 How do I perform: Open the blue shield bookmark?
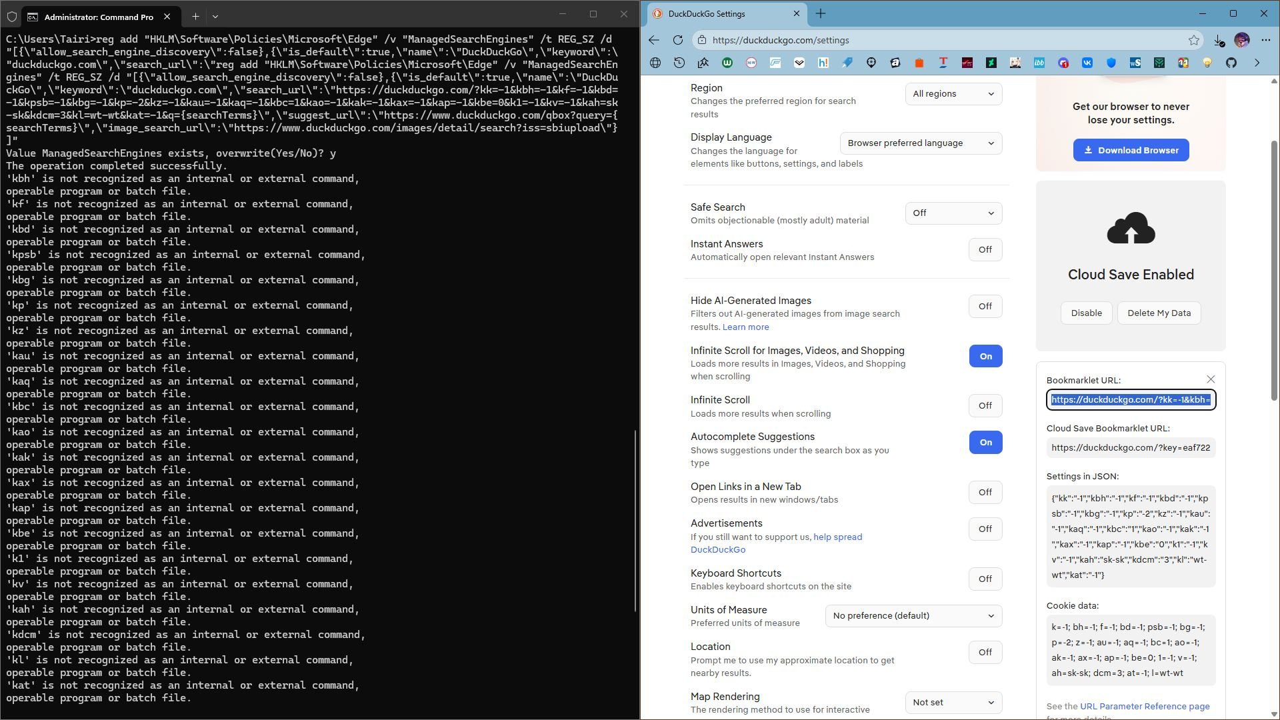(1111, 63)
